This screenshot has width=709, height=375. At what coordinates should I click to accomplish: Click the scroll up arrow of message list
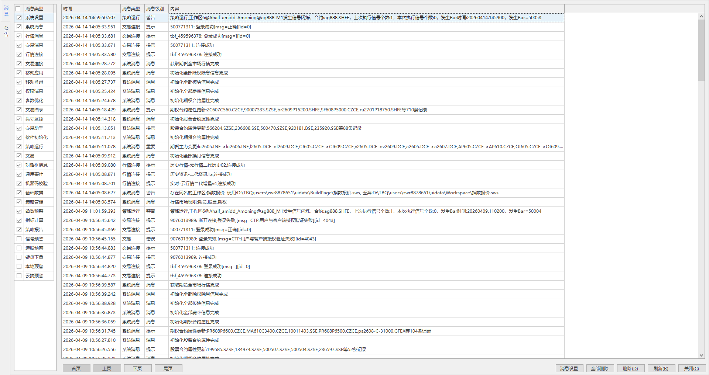(x=701, y=17)
